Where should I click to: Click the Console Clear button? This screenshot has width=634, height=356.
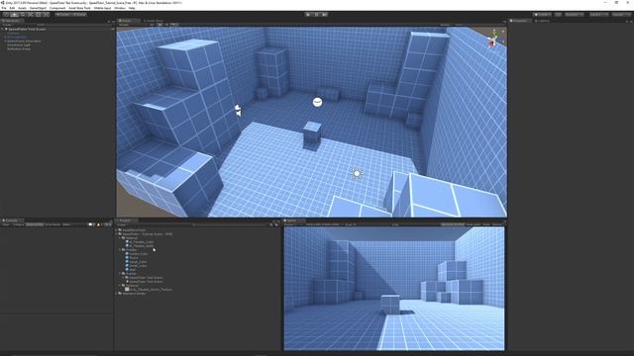(x=6, y=224)
